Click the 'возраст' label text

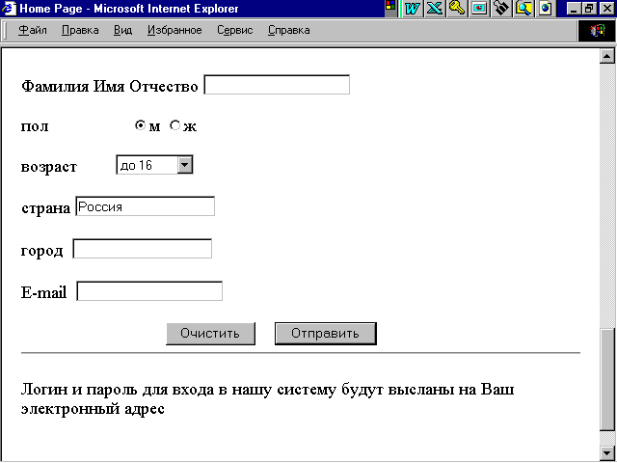(49, 167)
